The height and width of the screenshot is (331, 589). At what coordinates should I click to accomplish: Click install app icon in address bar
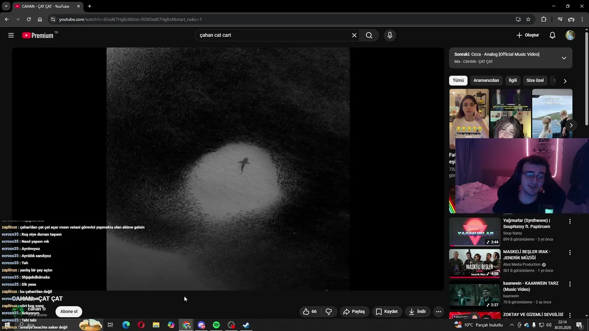(x=518, y=19)
